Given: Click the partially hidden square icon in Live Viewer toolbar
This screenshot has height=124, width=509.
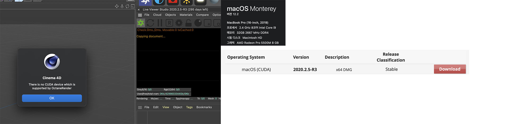Looking at the screenshot, I should pos(217,23).
